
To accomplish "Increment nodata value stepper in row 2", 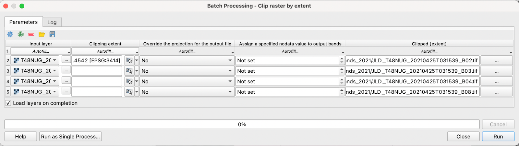I will point(342,59).
